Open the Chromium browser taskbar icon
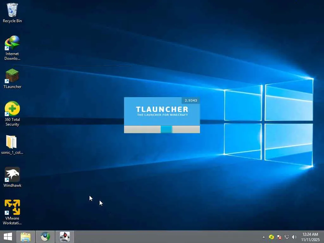Viewport: 324px width, 243px height. pyautogui.click(x=45, y=237)
